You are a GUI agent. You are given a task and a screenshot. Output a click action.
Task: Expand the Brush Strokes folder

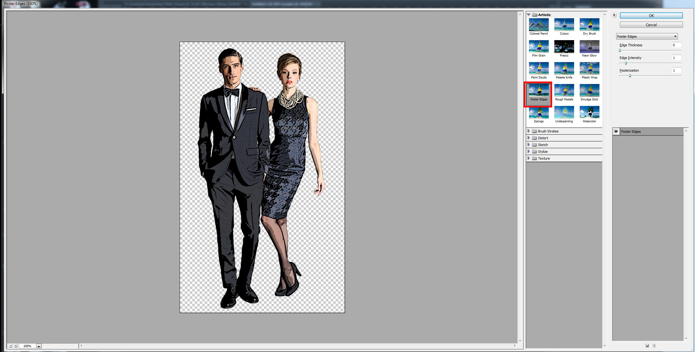tap(529, 131)
